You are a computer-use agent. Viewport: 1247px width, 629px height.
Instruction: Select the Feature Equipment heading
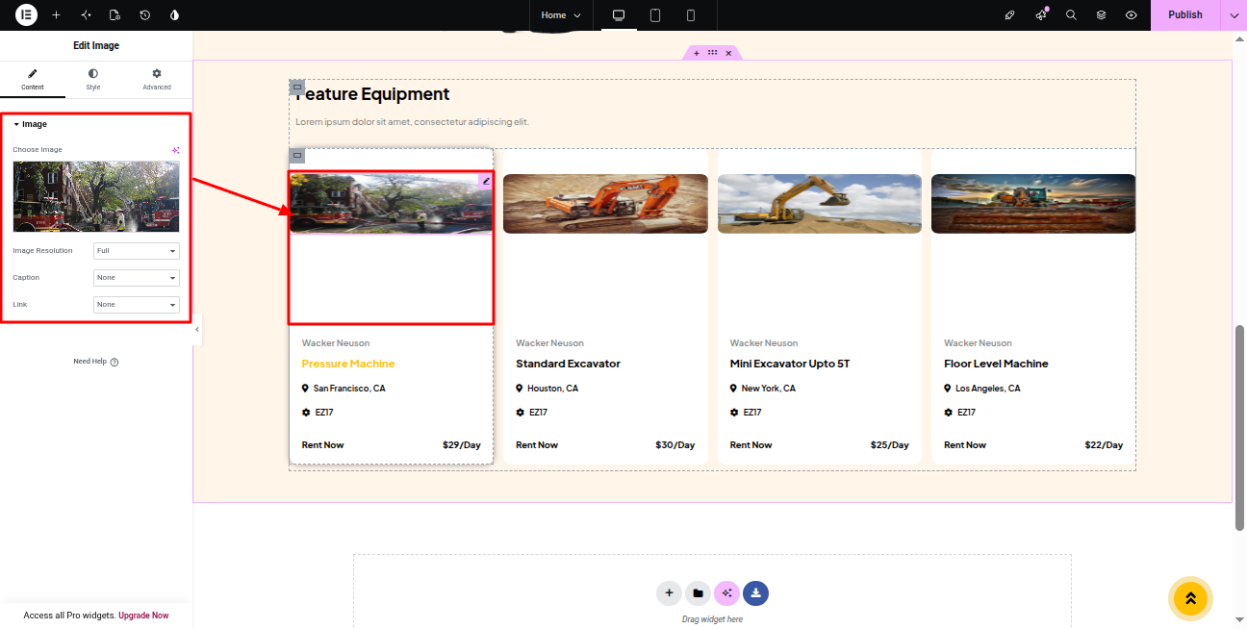[372, 94]
